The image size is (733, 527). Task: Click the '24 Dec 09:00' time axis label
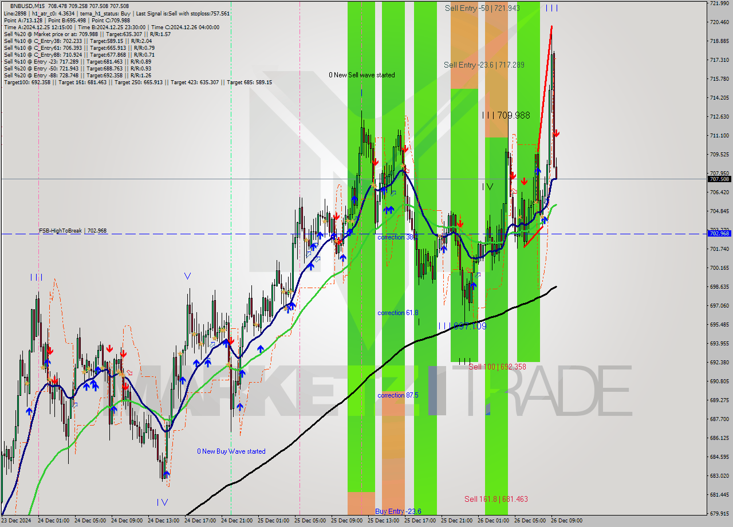point(127,521)
